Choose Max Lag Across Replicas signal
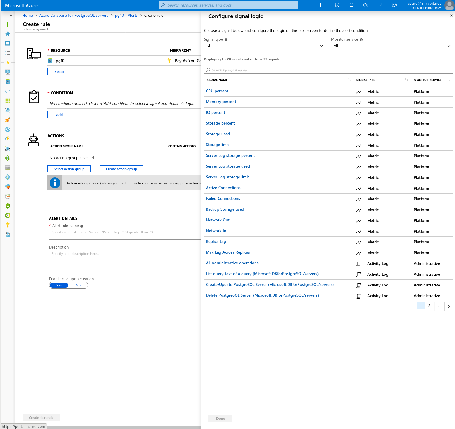Viewport: 455px width, 429px height. tap(228, 252)
